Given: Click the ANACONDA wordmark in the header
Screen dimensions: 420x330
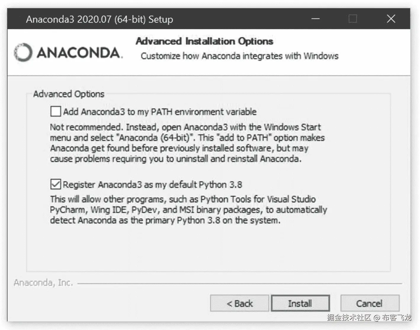Looking at the screenshot, I should [79, 53].
